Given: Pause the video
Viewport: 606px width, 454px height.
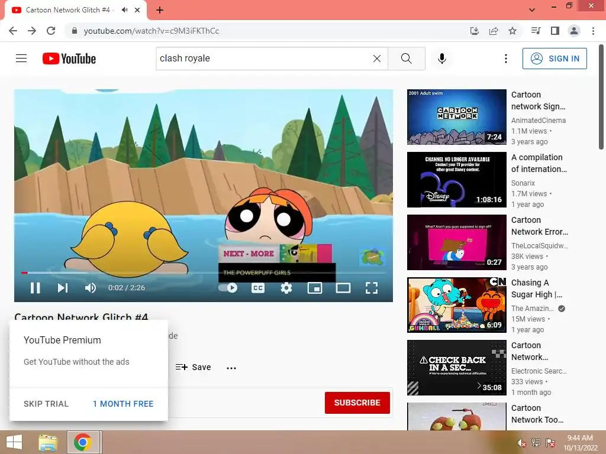Looking at the screenshot, I should point(35,288).
